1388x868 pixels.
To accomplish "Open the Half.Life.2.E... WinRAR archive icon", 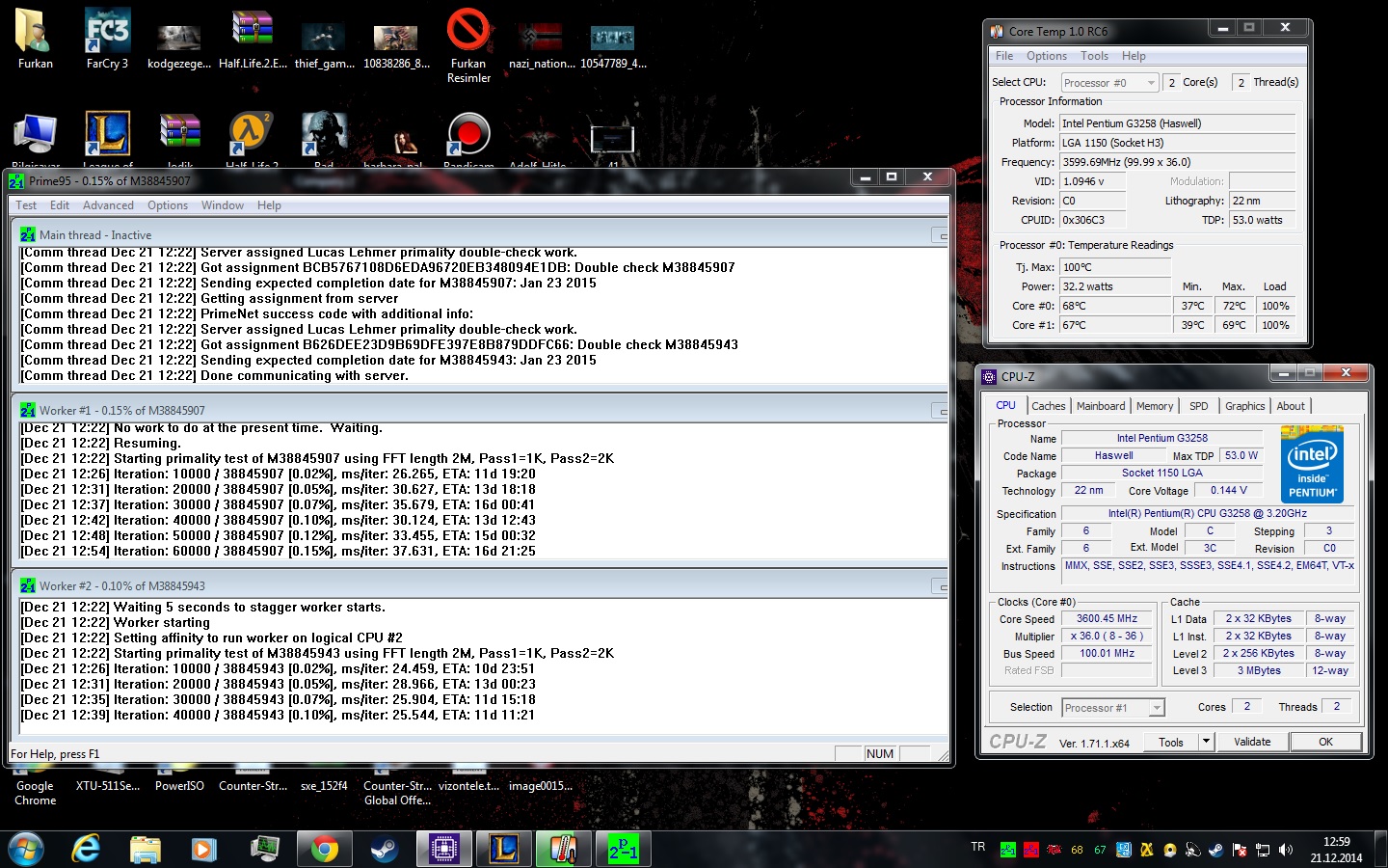I will click(x=252, y=31).
